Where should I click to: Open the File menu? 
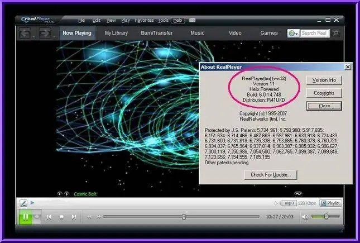coord(81,21)
